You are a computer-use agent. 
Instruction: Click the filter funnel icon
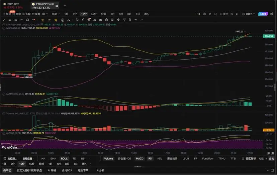point(124,20)
